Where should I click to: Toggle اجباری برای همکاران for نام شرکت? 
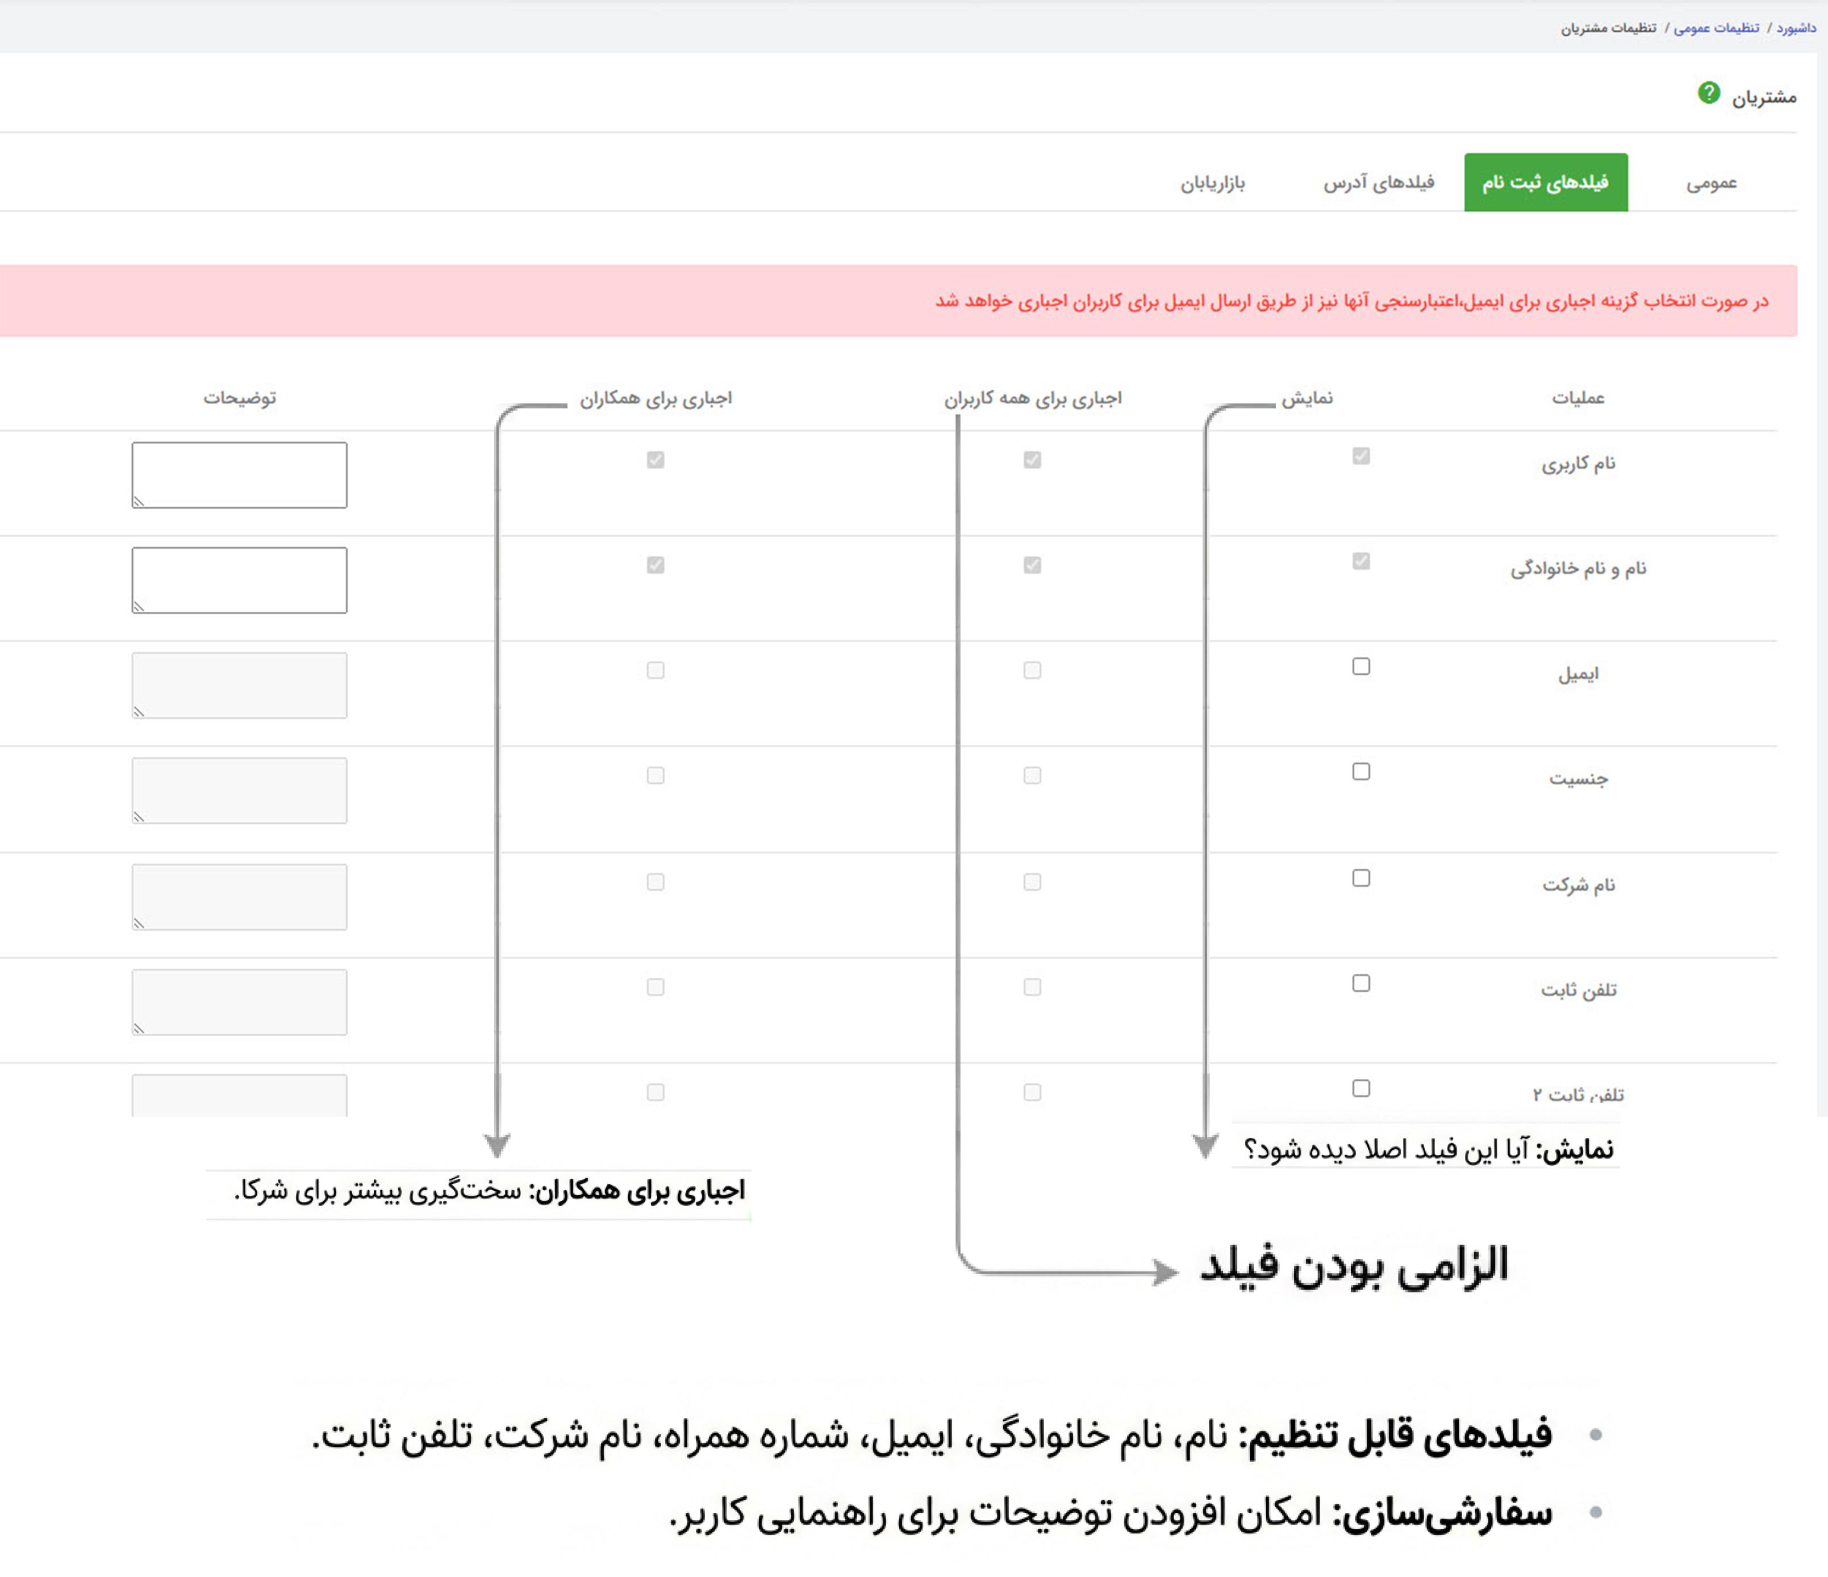coord(656,882)
